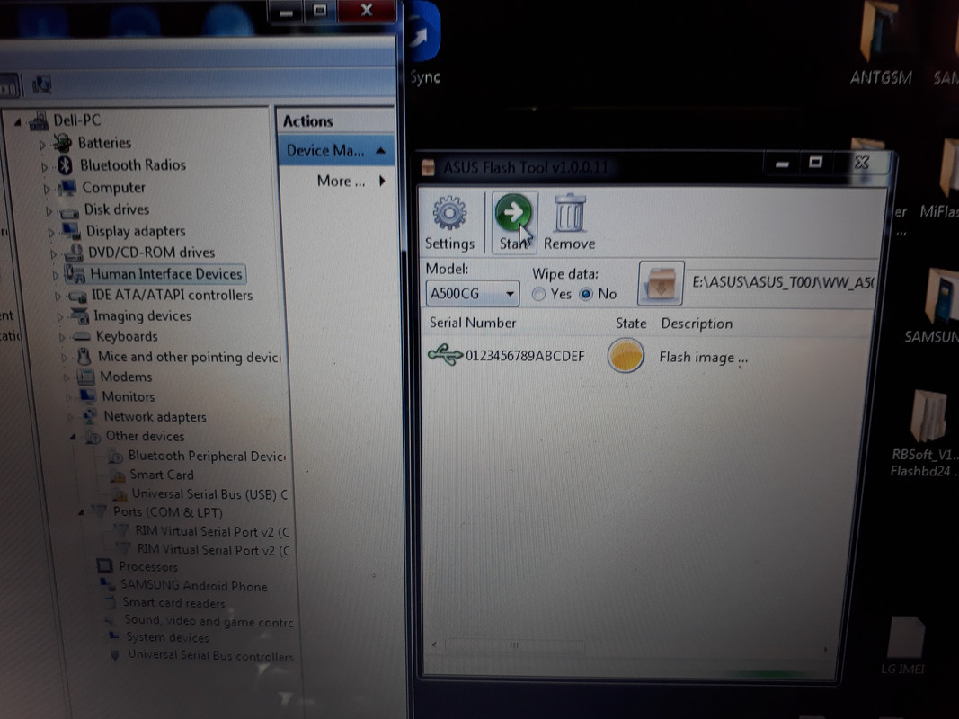Click the Bluetooth Radios device icon
Image resolution: width=959 pixels, height=719 pixels.
point(65,165)
